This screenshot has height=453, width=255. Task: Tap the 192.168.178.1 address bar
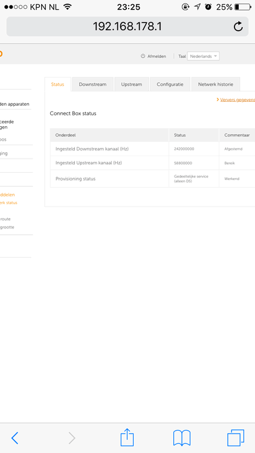pos(127,27)
